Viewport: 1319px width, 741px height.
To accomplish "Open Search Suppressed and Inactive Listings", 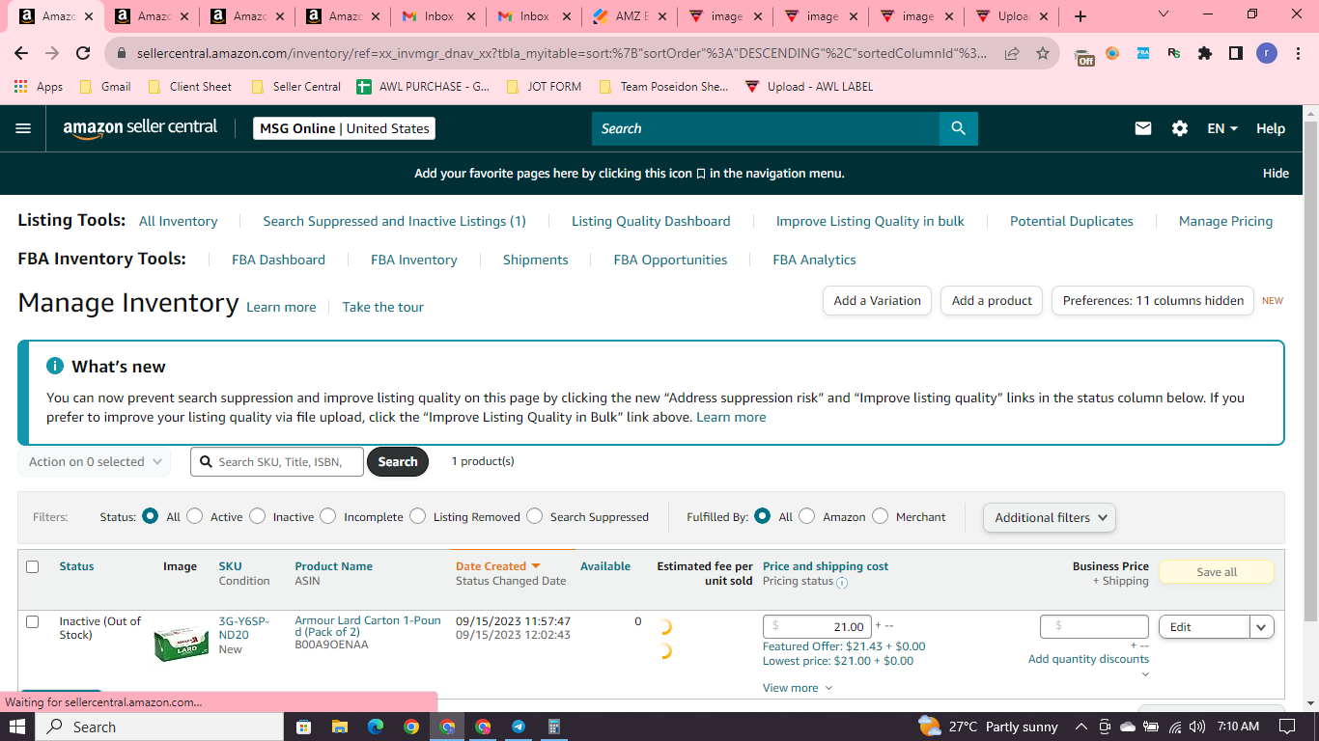I will pos(394,221).
